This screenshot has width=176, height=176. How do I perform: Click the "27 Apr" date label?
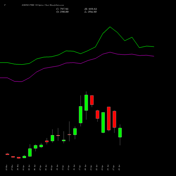click(114, 168)
